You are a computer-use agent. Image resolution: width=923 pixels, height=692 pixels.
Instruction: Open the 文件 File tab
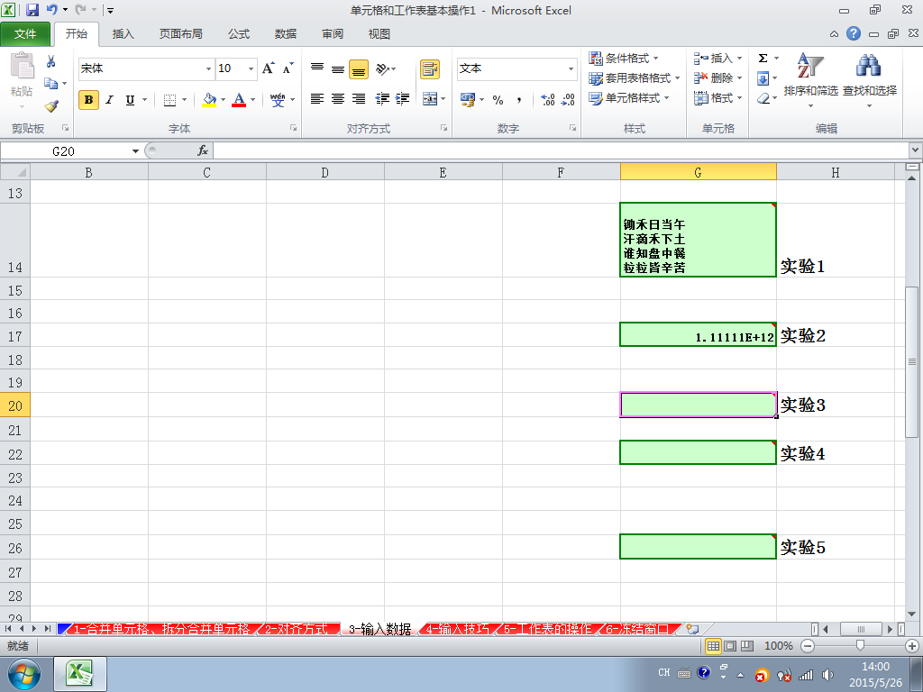[x=25, y=34]
